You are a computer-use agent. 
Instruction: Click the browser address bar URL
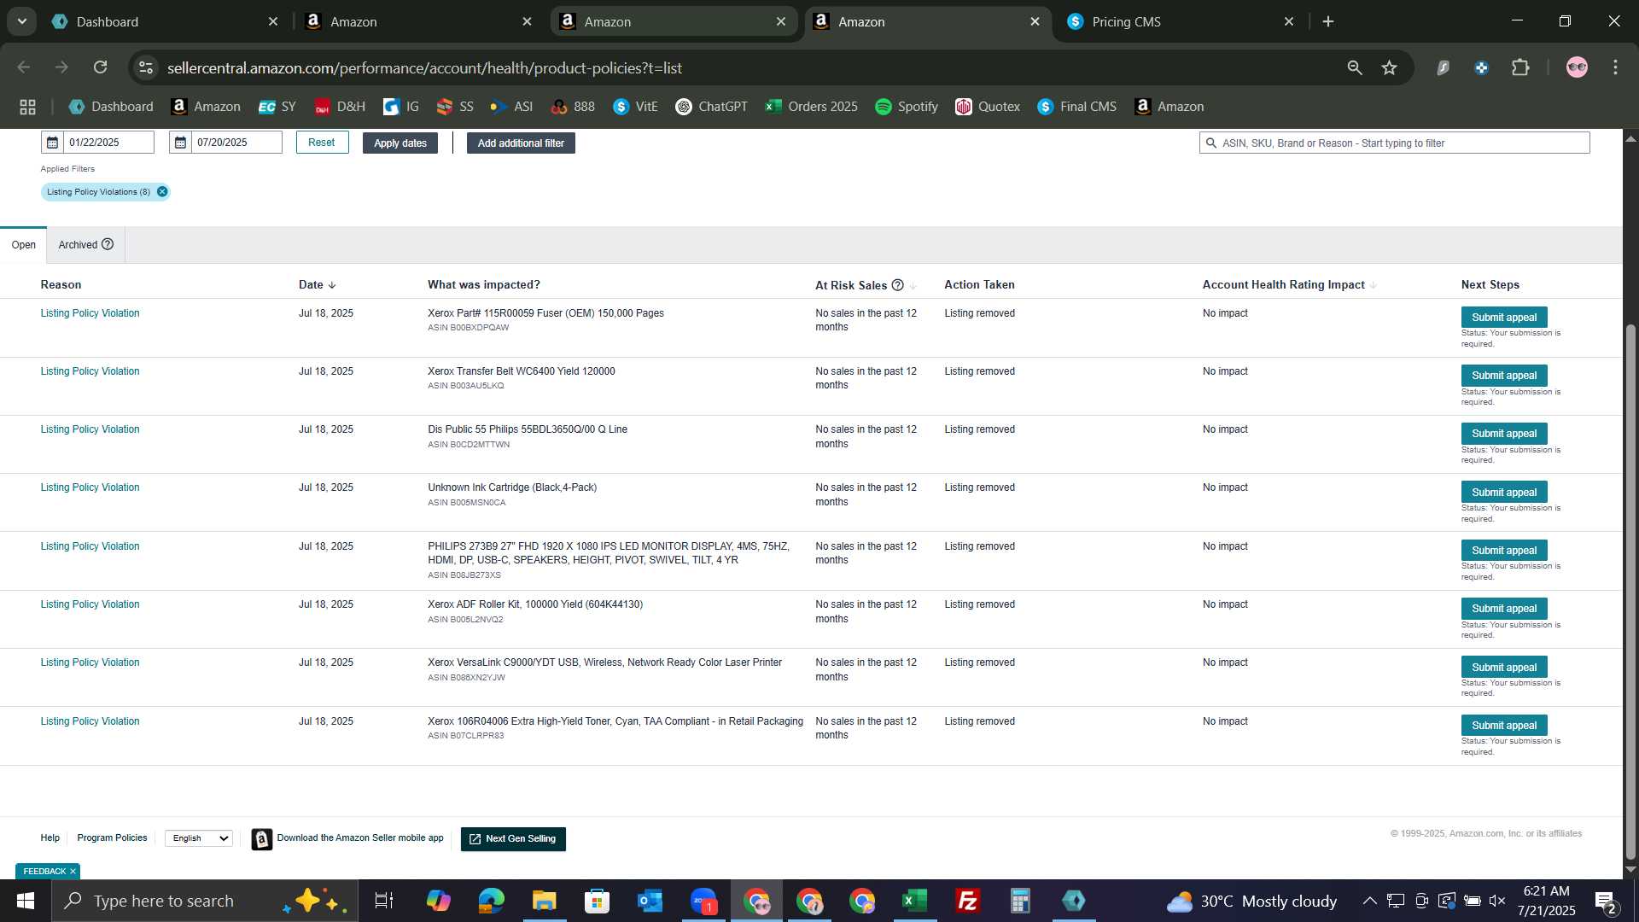click(x=424, y=67)
